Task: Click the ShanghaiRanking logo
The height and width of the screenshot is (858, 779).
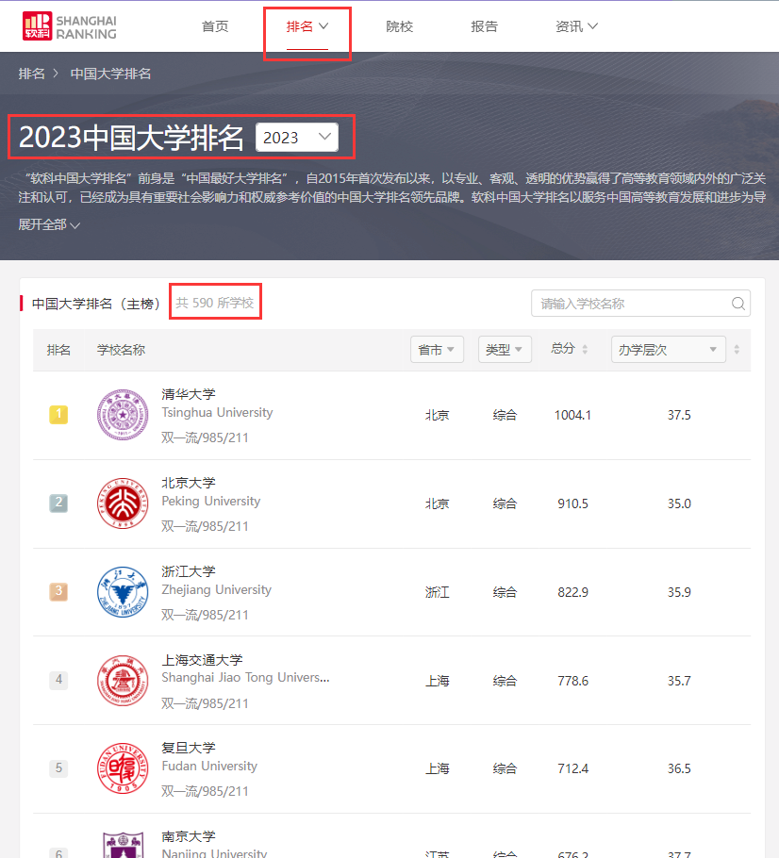Action: [70, 26]
